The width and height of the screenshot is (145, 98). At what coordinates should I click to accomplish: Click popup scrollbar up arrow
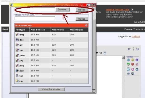click(x=94, y=9)
